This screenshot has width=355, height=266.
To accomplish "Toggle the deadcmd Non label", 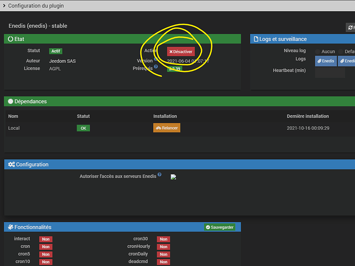I will click(164, 262).
